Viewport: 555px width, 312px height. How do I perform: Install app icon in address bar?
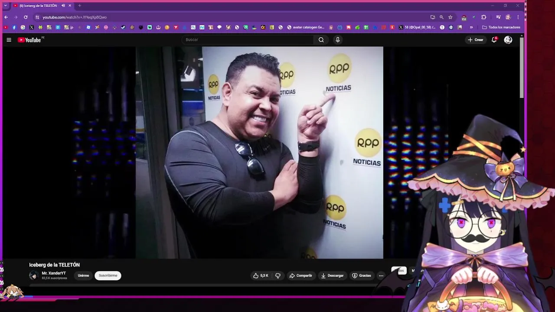point(433,17)
